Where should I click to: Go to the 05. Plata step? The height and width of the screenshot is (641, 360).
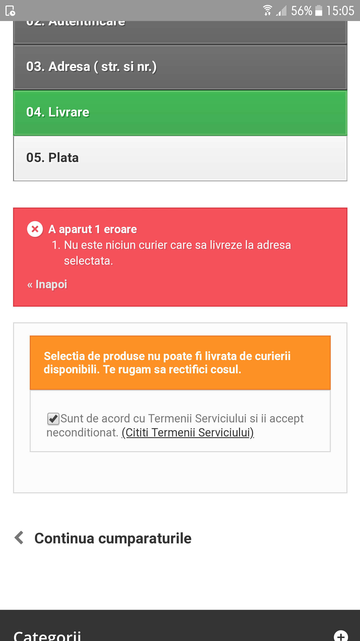point(180,158)
